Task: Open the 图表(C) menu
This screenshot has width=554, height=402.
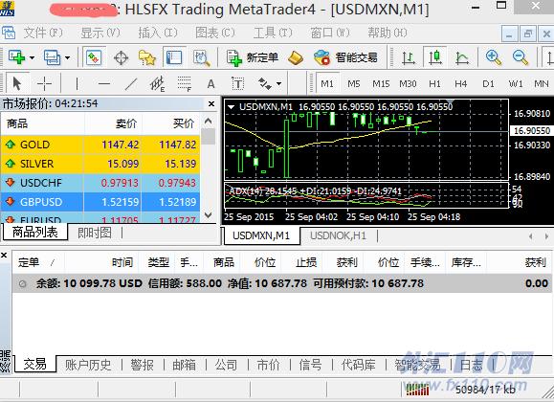Action: 214,33
